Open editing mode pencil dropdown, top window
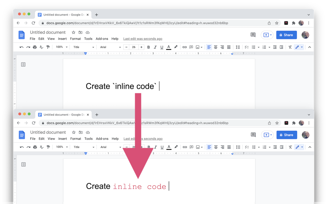 click(299, 47)
